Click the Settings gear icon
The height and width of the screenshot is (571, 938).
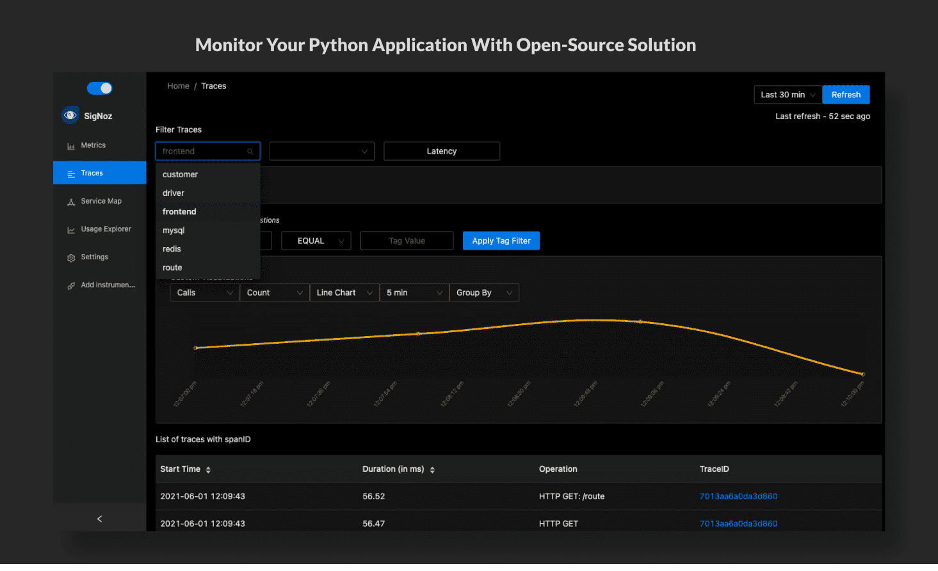click(x=71, y=258)
